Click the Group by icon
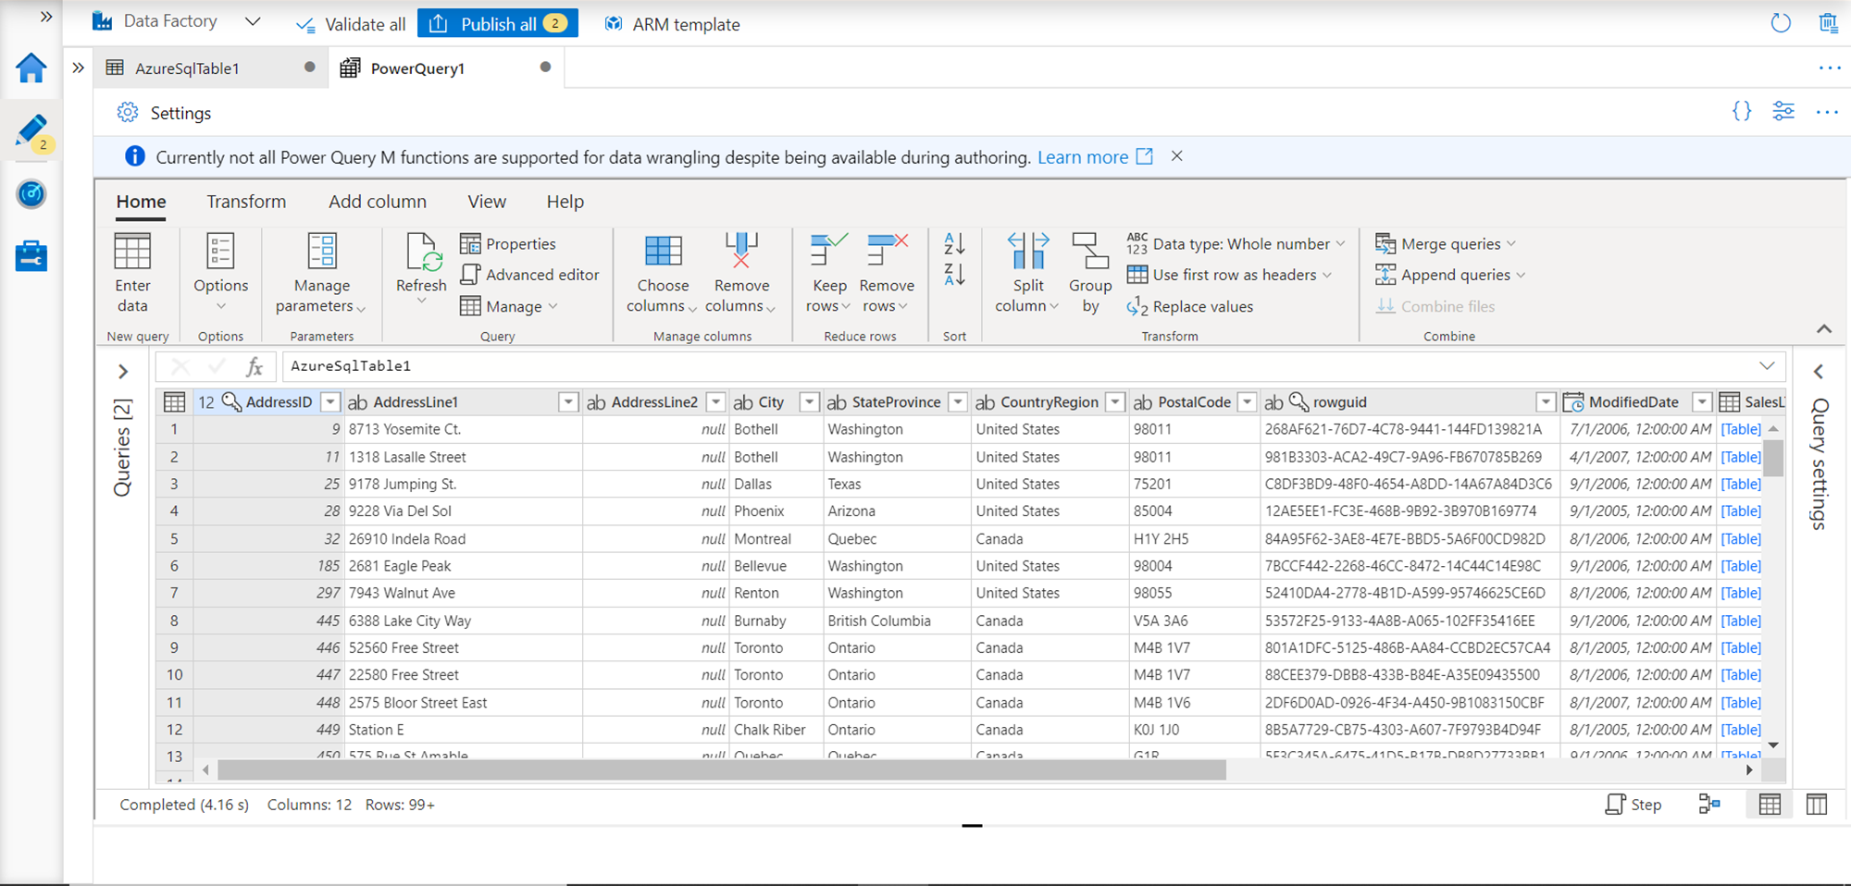Screen dimensions: 1851x886 1089,252
